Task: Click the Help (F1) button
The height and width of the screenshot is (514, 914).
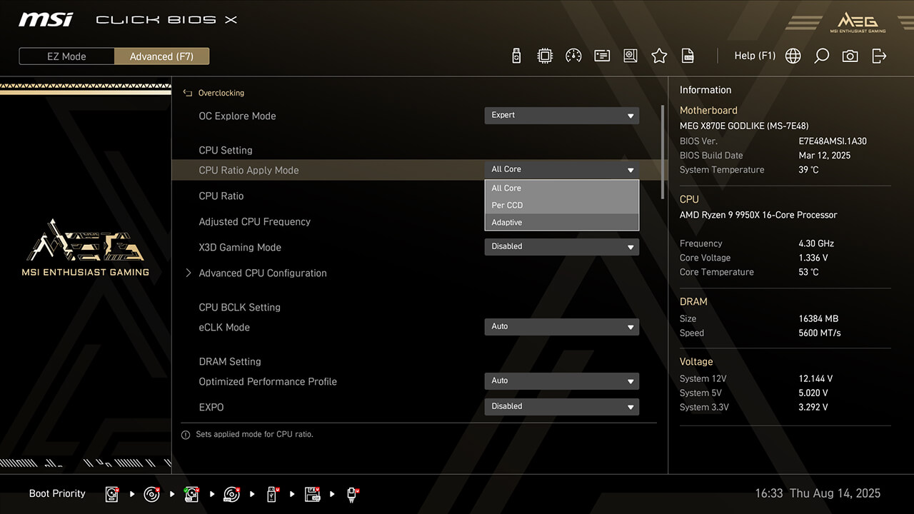Action: click(754, 56)
